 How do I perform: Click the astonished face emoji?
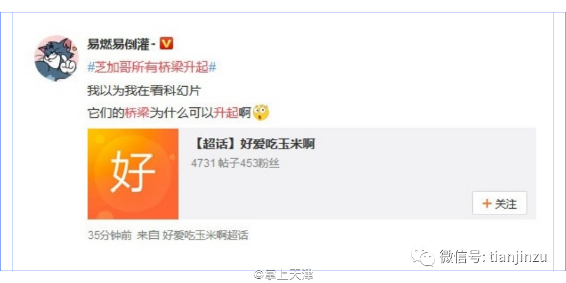click(261, 113)
